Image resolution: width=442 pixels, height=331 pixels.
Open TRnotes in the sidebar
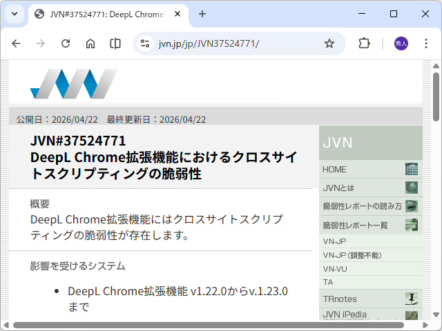tap(371, 299)
